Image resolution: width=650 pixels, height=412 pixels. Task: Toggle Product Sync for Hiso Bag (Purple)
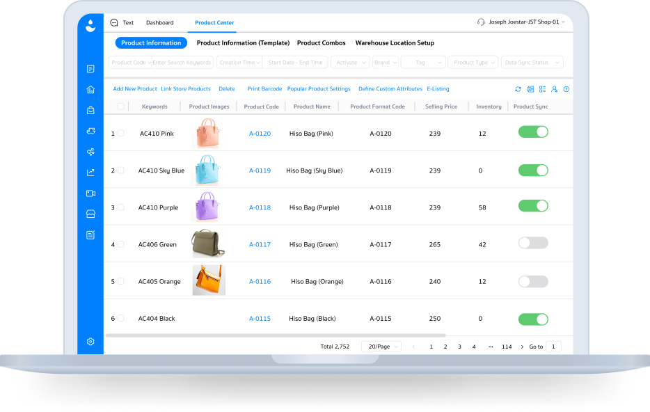point(533,206)
